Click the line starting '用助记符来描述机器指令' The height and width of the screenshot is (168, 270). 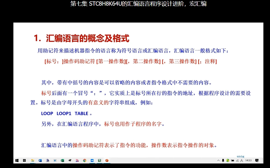tap(133, 51)
